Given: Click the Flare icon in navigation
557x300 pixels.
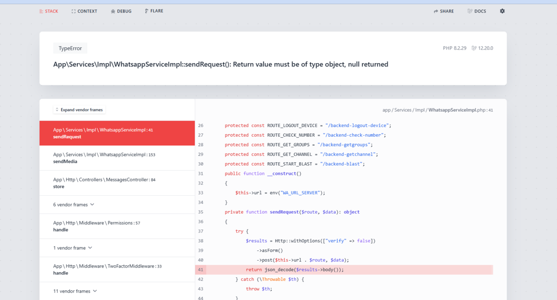Looking at the screenshot, I should (x=147, y=11).
